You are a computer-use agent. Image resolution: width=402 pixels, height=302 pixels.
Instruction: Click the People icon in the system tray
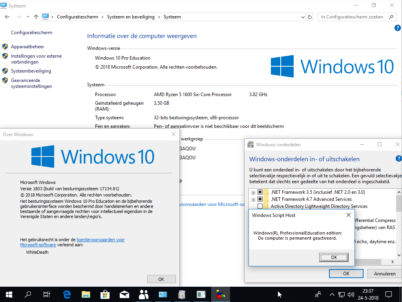pos(318,295)
